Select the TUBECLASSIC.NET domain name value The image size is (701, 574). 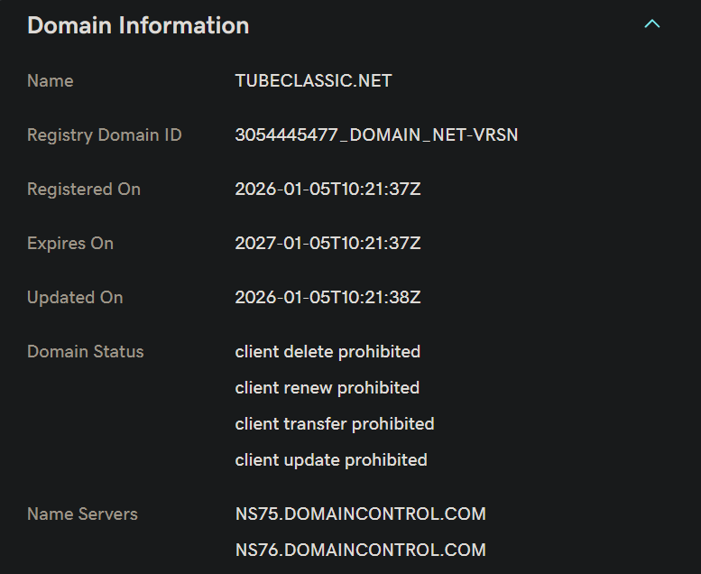(313, 81)
